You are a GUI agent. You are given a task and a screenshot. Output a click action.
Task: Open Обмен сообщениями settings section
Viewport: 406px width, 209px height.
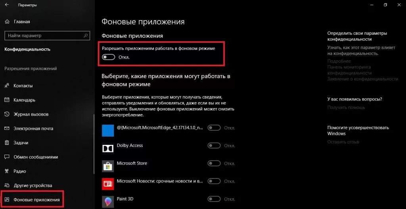(x=36, y=157)
